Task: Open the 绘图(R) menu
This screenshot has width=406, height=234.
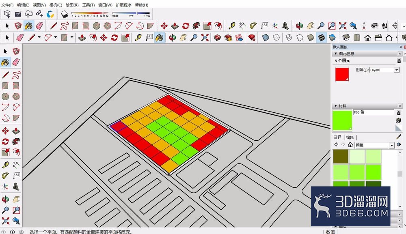Action: 72,5
